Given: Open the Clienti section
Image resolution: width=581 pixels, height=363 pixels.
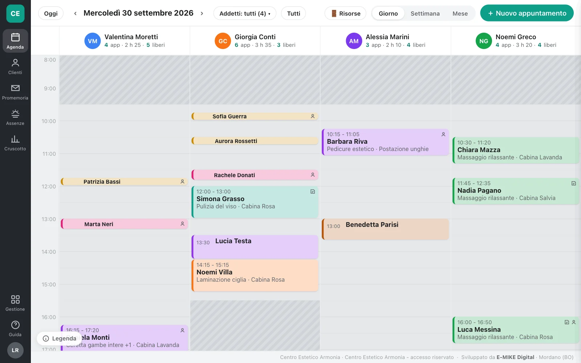Looking at the screenshot, I should click(15, 66).
